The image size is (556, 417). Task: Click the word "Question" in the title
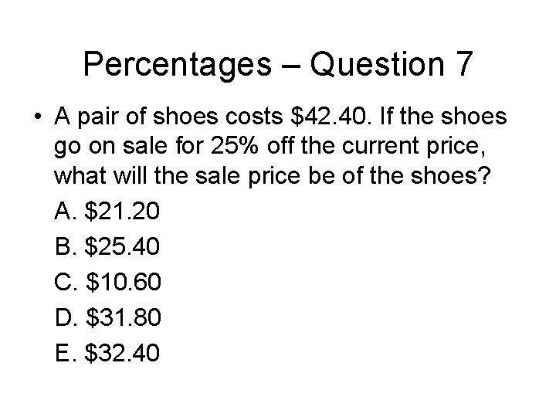[x=378, y=65]
